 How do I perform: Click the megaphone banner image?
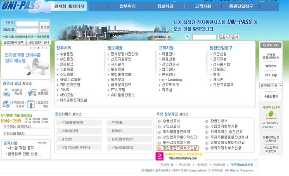[x=38, y=67]
